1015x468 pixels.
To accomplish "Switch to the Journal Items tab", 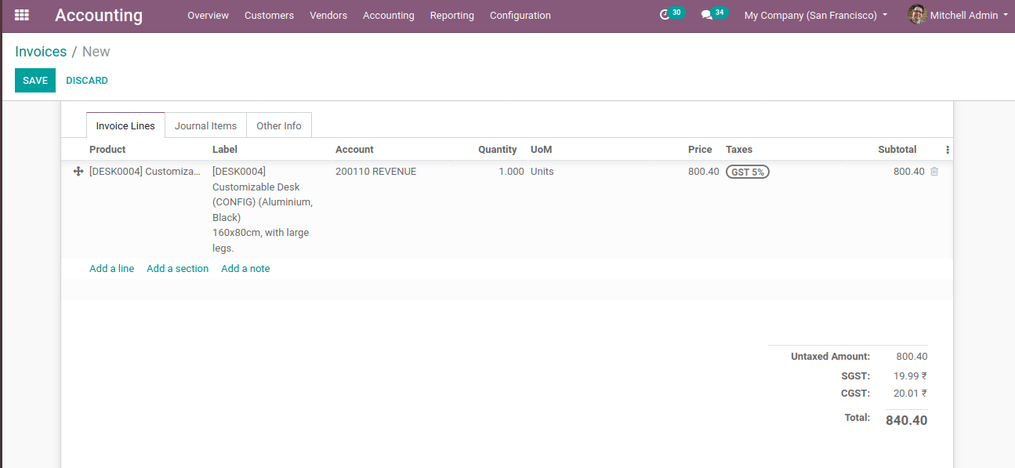I will coord(205,125).
